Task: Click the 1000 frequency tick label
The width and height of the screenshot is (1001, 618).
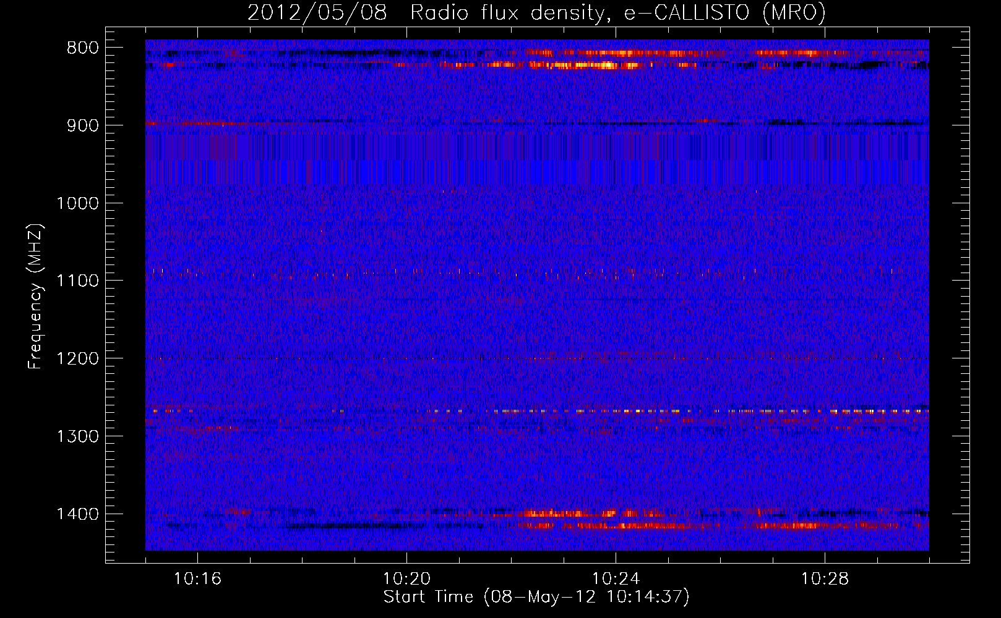Action: coord(77,203)
